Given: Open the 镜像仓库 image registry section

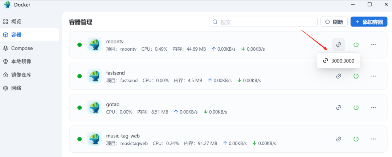Looking at the screenshot, I should 29,75.
